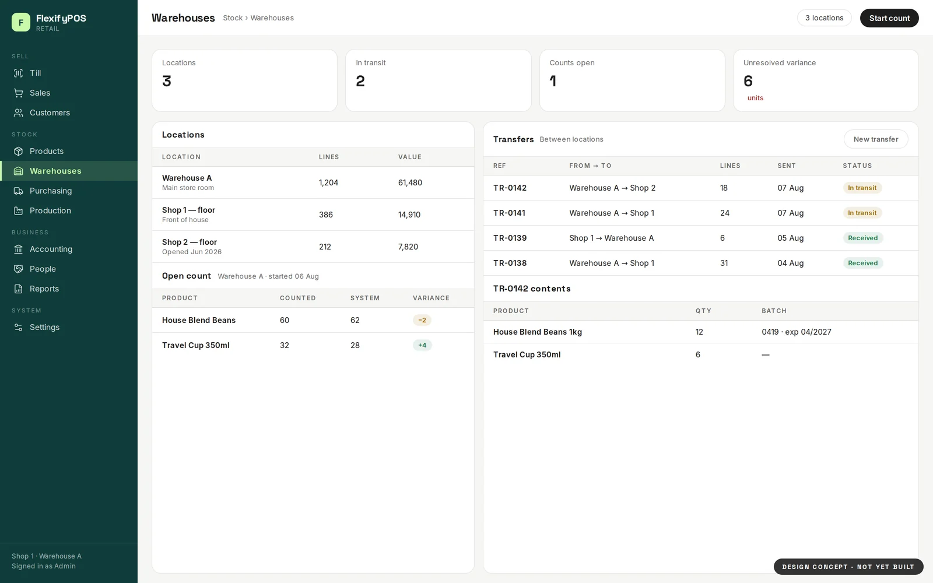This screenshot has height=583, width=933.
Task: Open transfer TR-0142
Action: (x=701, y=188)
